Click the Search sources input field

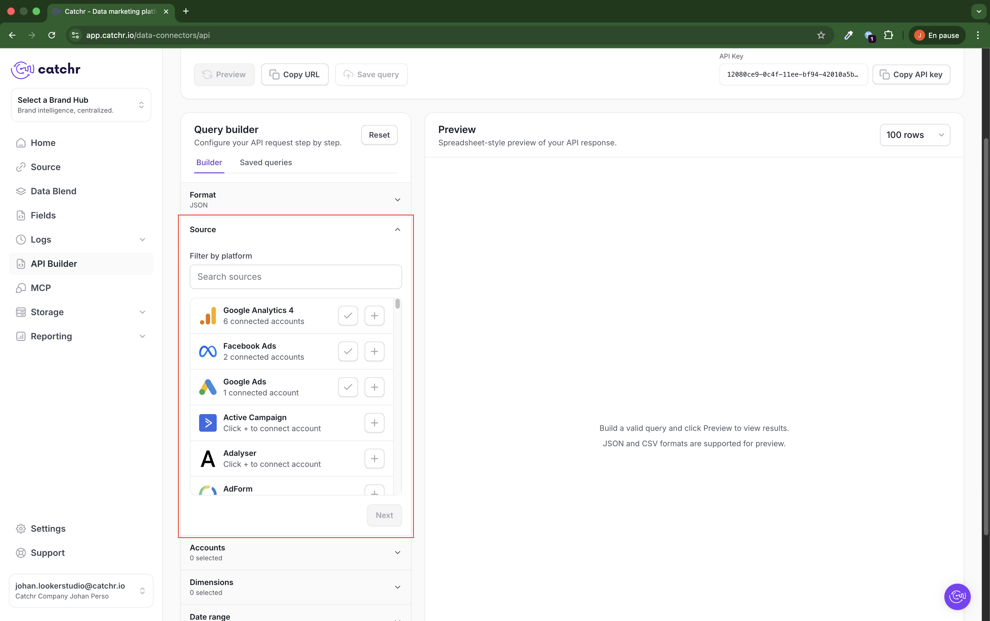pyautogui.click(x=295, y=276)
